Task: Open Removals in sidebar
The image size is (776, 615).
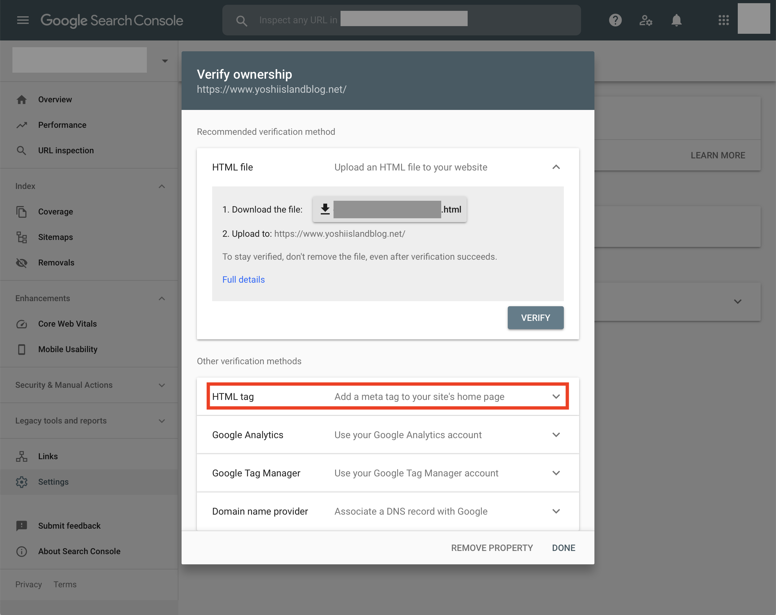Action: [56, 263]
